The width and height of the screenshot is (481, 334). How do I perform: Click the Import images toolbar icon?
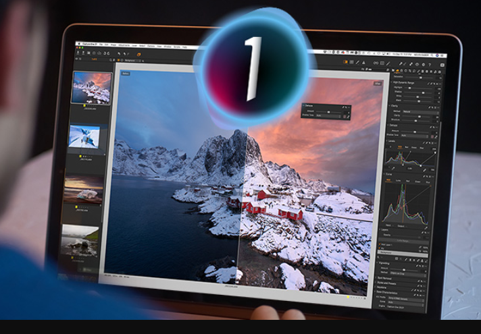(78, 53)
